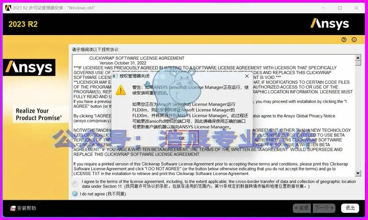Click the Realize Your Product Promise tagline
The image size is (368, 220).
click(x=39, y=114)
